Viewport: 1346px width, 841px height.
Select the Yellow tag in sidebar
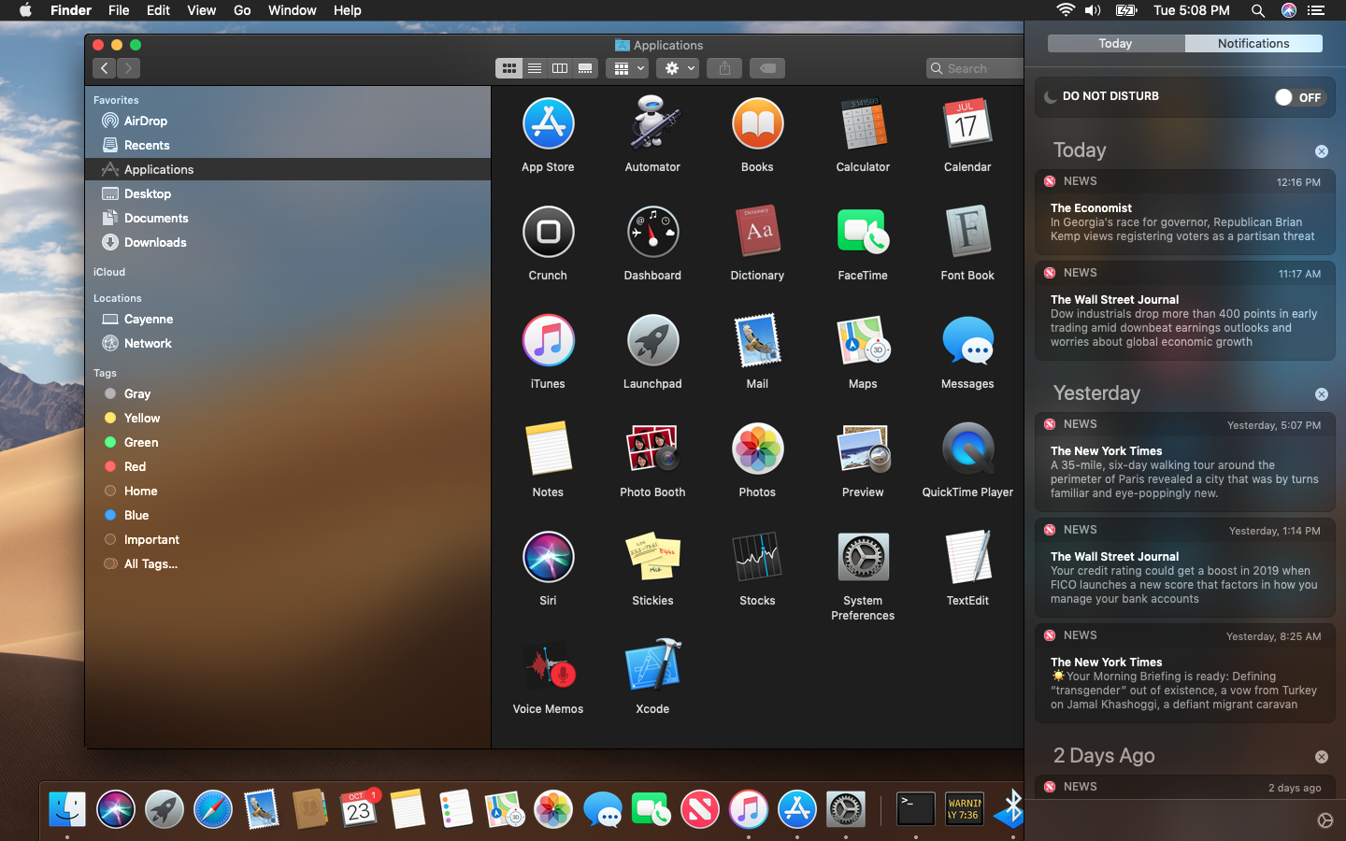(x=142, y=418)
